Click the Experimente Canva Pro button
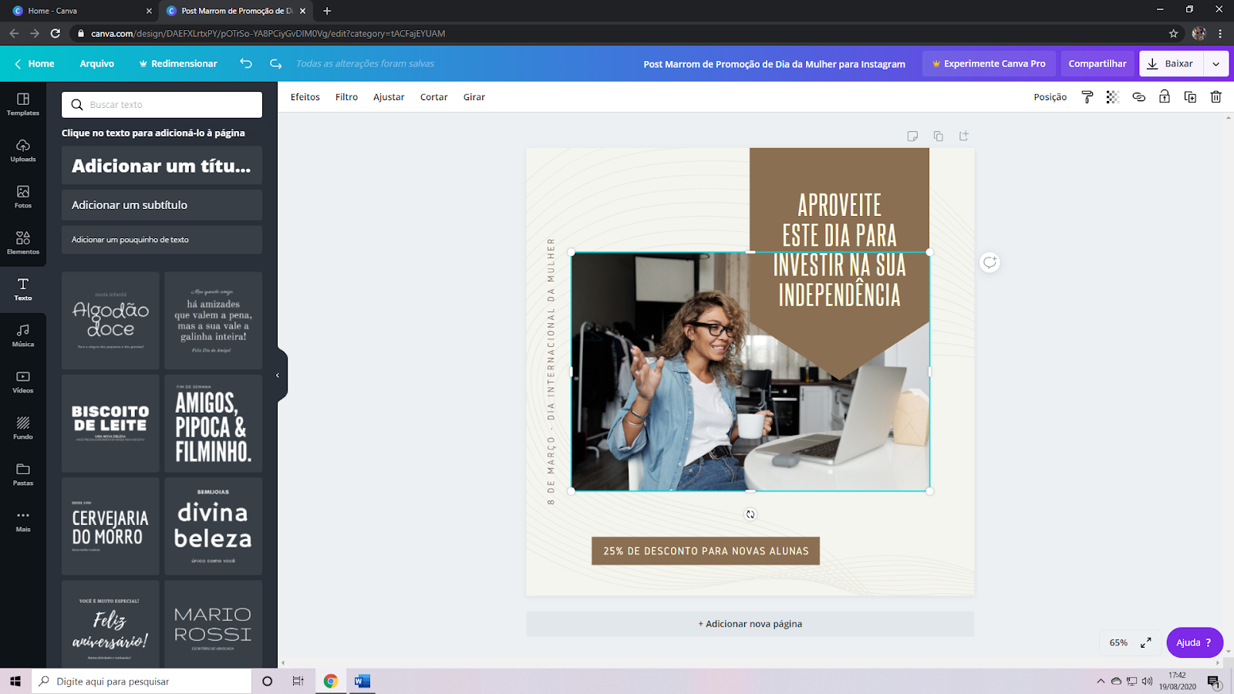This screenshot has height=694, width=1234. tap(989, 64)
